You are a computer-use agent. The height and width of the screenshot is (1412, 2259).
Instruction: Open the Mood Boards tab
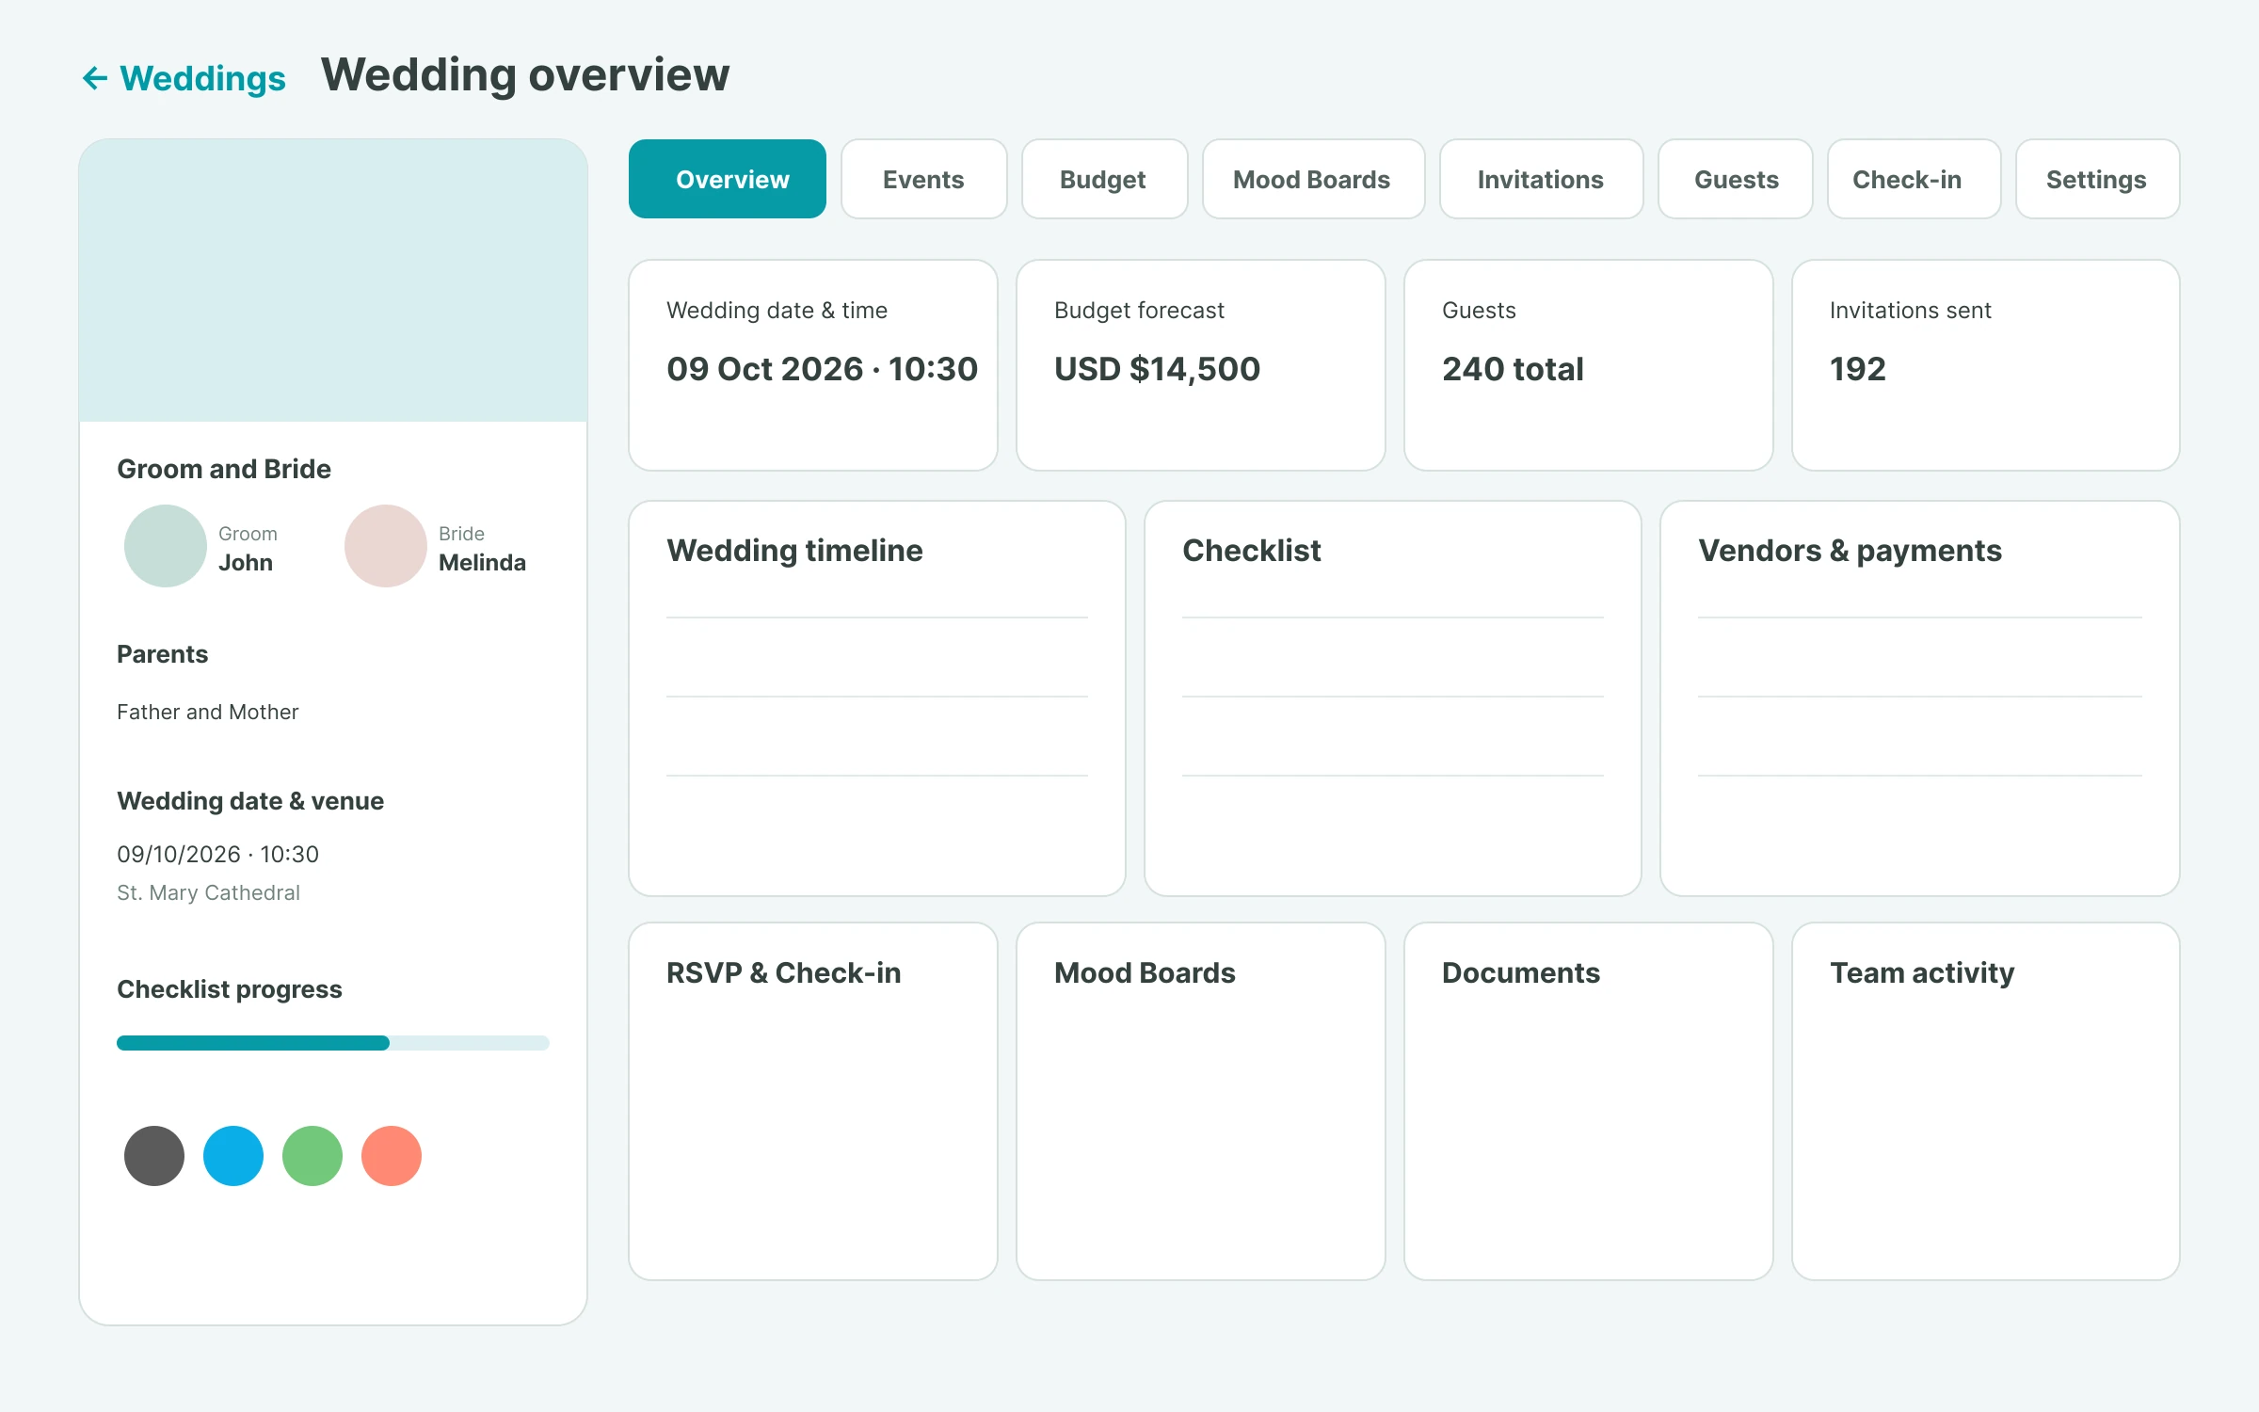pos(1313,179)
